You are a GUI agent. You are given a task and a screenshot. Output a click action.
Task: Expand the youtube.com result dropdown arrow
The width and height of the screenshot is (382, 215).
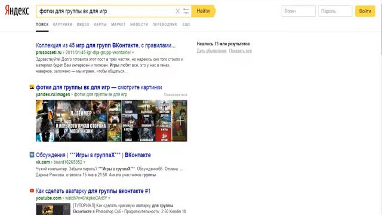click(x=109, y=198)
